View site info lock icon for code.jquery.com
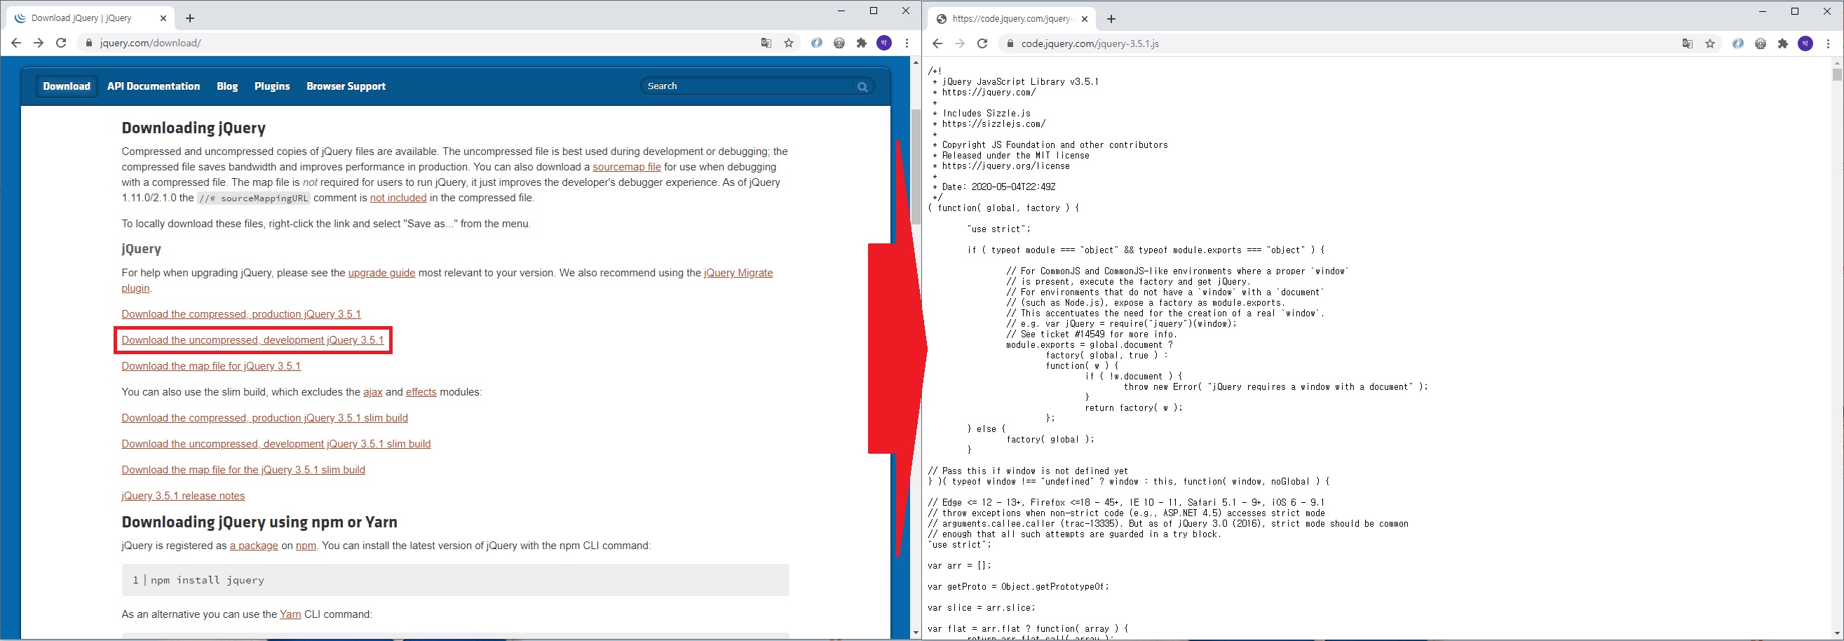The width and height of the screenshot is (1844, 641). pos(1010,43)
